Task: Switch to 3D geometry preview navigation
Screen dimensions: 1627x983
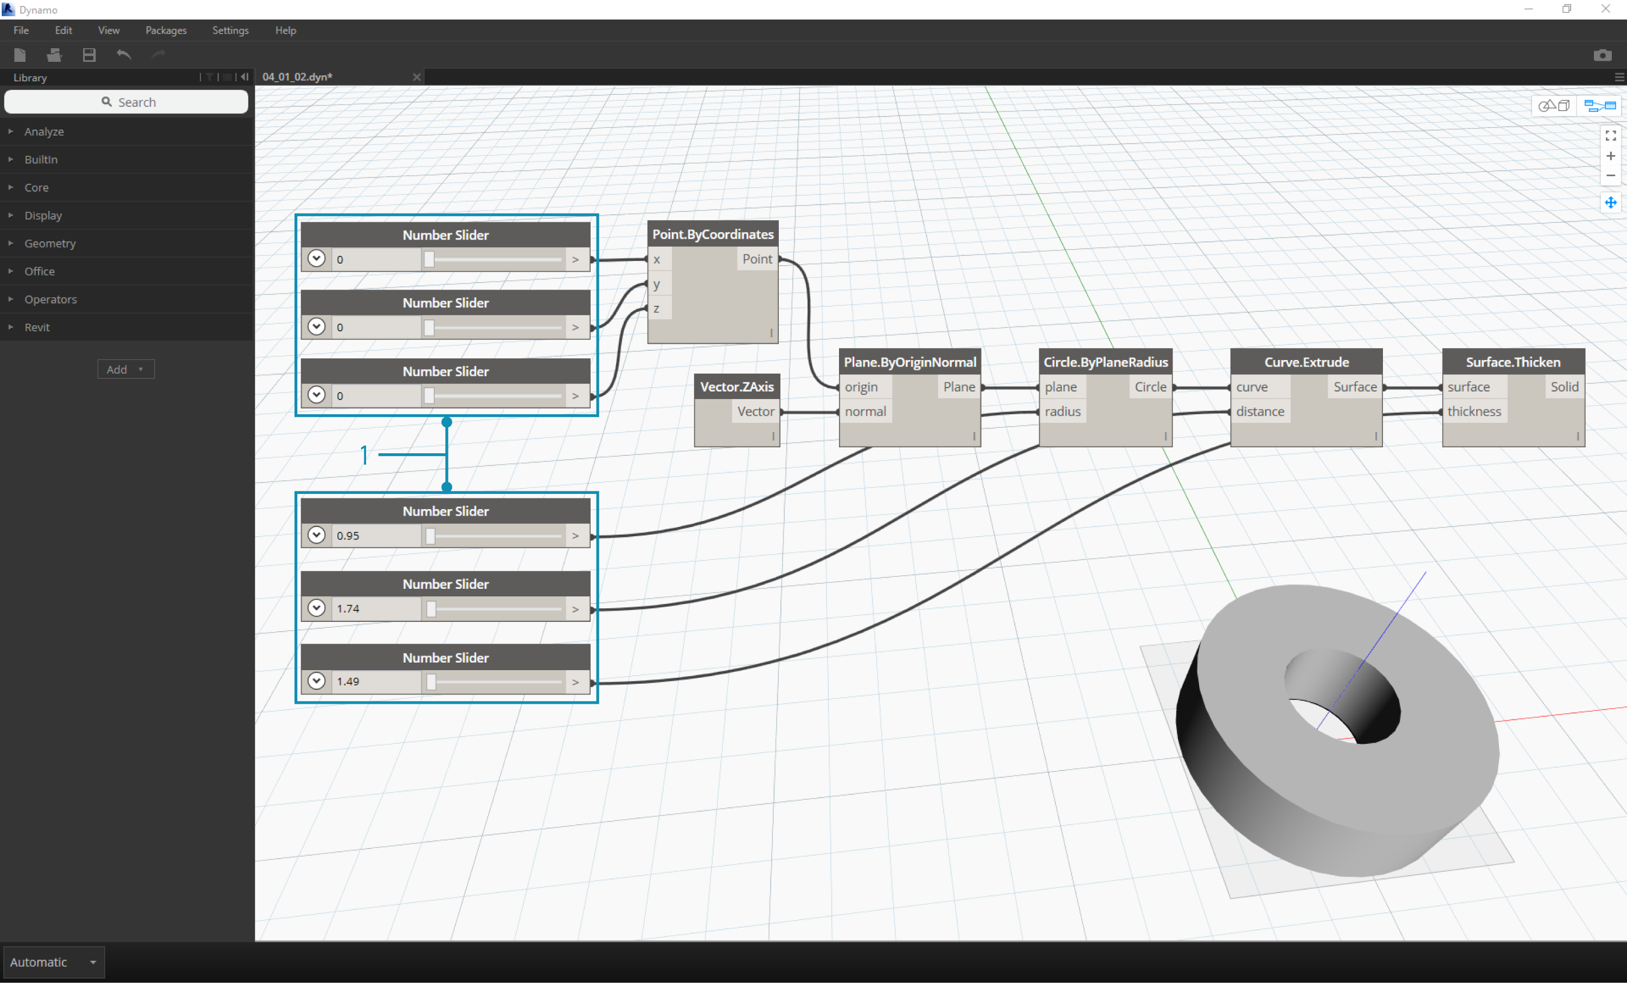Action: click(x=1554, y=106)
